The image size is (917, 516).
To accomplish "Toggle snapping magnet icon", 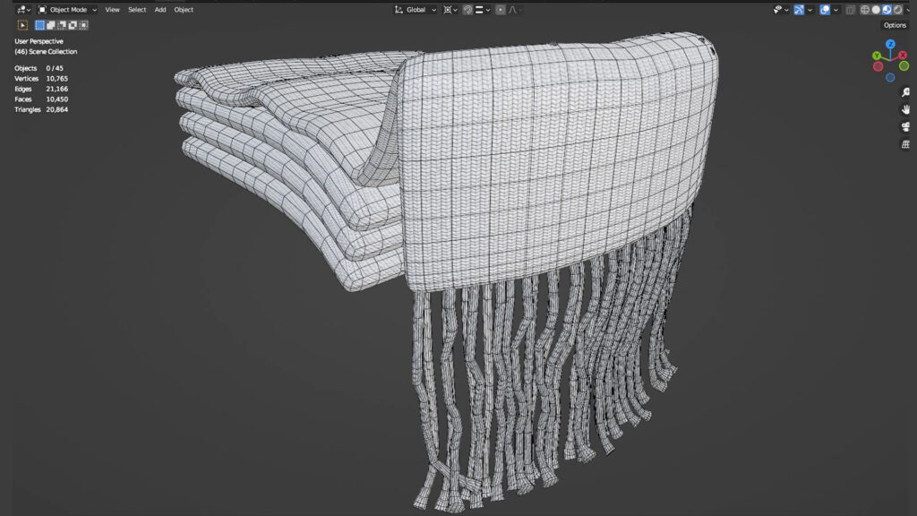I will pyautogui.click(x=467, y=10).
